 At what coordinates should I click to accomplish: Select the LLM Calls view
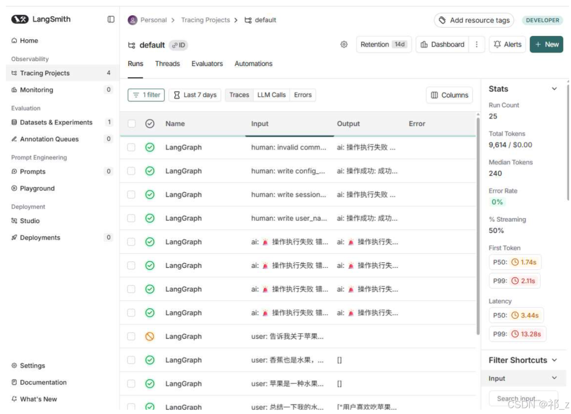click(x=271, y=95)
